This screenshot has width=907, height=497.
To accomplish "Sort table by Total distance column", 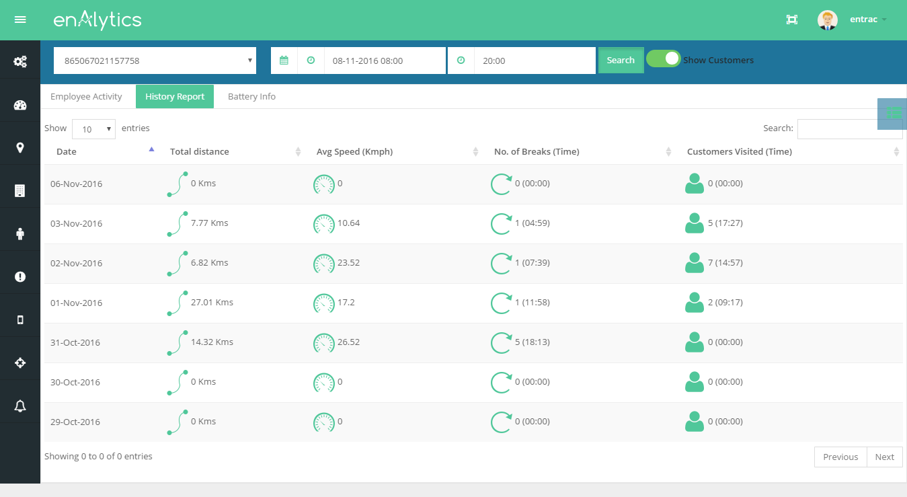I will point(199,152).
